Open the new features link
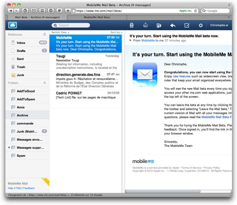This screenshot has height=205, width=237. tap(182, 76)
